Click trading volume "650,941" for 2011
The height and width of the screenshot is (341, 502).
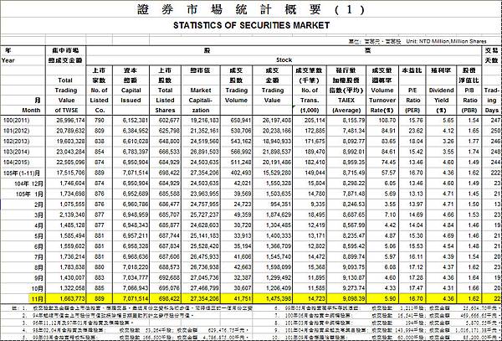pos(241,120)
